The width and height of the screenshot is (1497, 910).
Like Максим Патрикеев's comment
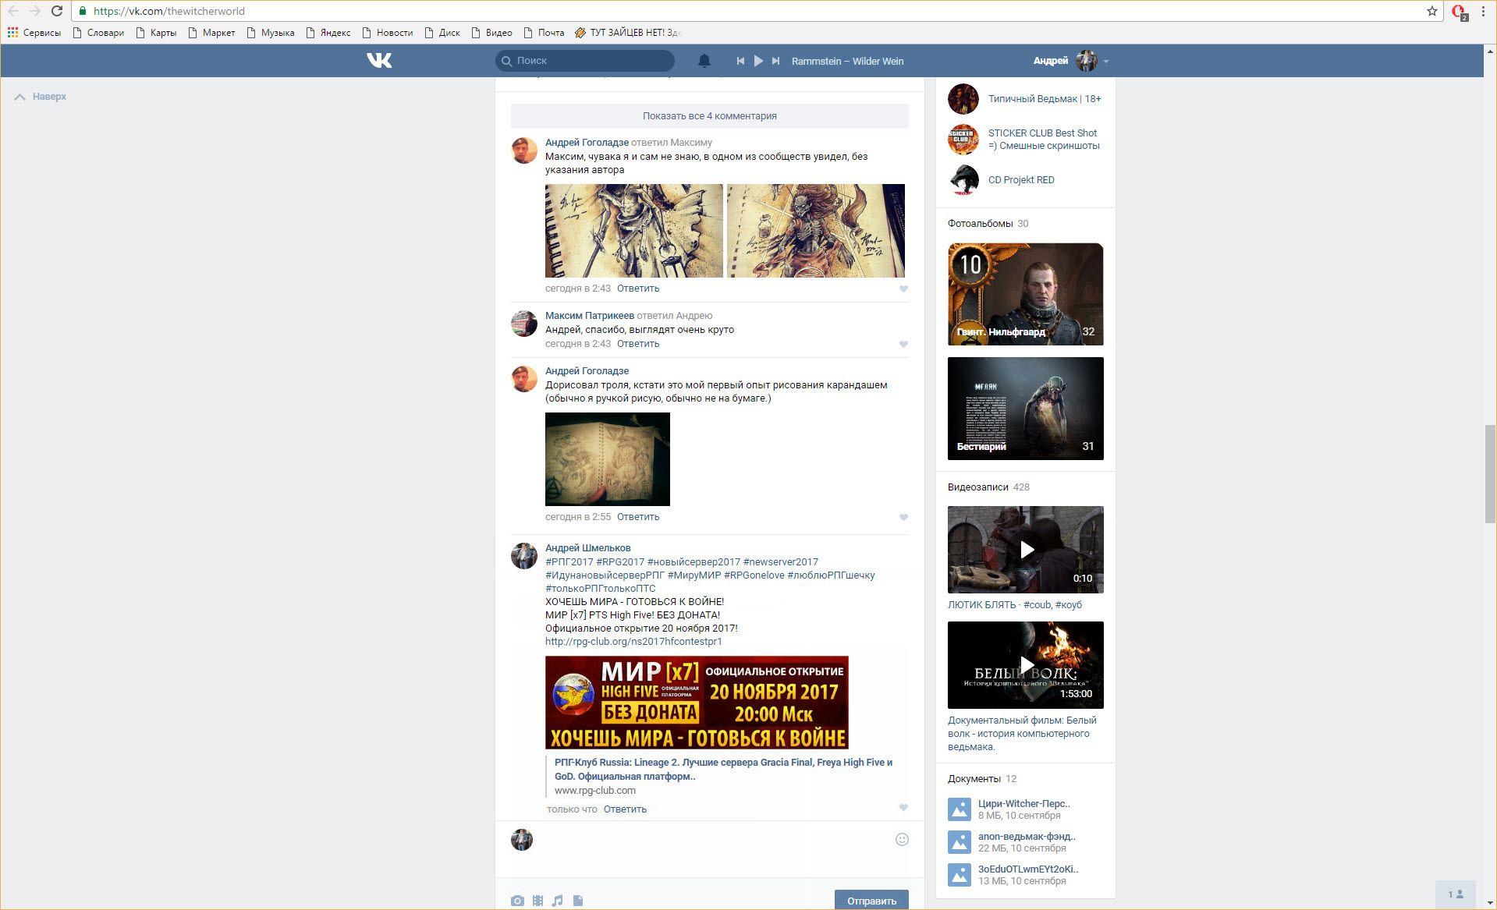click(903, 344)
